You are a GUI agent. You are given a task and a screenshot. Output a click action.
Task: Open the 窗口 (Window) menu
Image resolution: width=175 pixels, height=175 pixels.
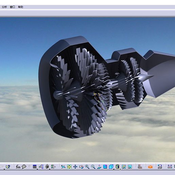(13, 7)
